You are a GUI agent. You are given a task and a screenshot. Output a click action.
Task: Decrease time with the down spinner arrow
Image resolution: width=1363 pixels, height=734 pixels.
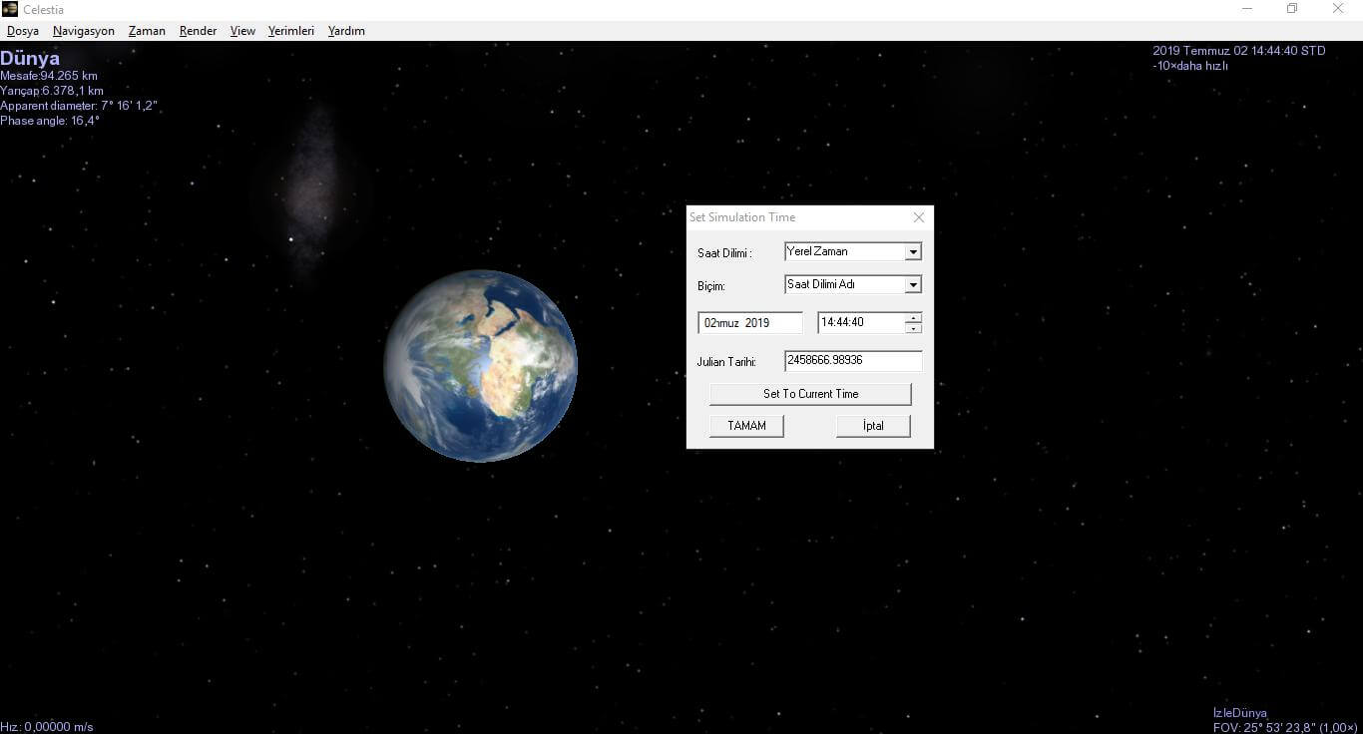click(913, 328)
